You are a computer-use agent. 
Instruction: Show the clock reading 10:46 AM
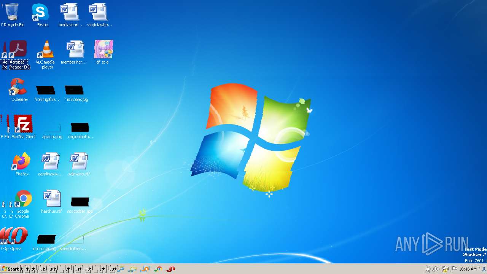point(468,269)
